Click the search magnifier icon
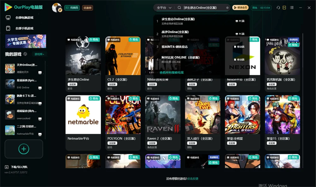This screenshot has height=187, width=316. tap(179, 8)
